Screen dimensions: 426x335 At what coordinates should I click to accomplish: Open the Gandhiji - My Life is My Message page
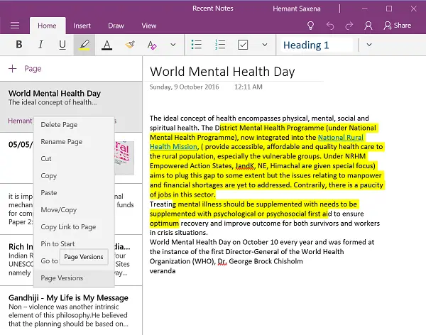tap(71, 310)
